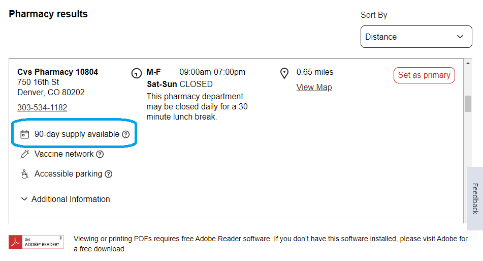Set Cvs Pharmacy 10804 as primary
Screen dimensions: 483x261
click(x=424, y=75)
